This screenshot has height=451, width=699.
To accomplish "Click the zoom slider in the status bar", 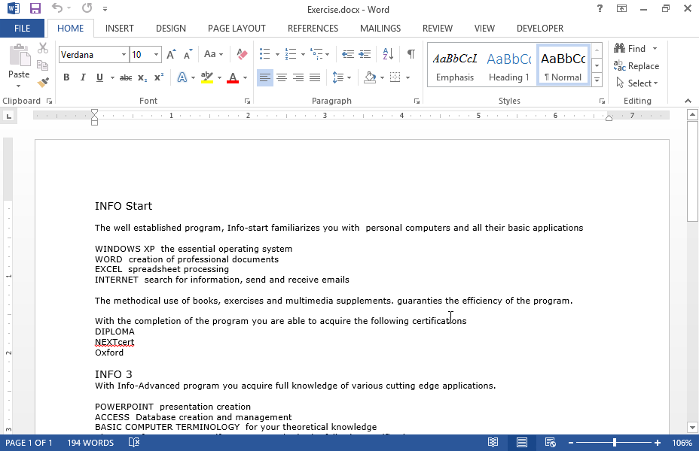I will [615, 443].
